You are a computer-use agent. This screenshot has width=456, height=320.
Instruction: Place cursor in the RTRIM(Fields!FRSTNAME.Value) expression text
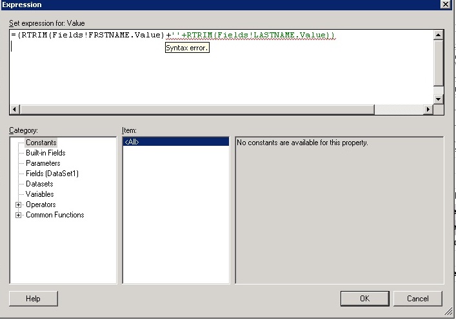pos(93,35)
